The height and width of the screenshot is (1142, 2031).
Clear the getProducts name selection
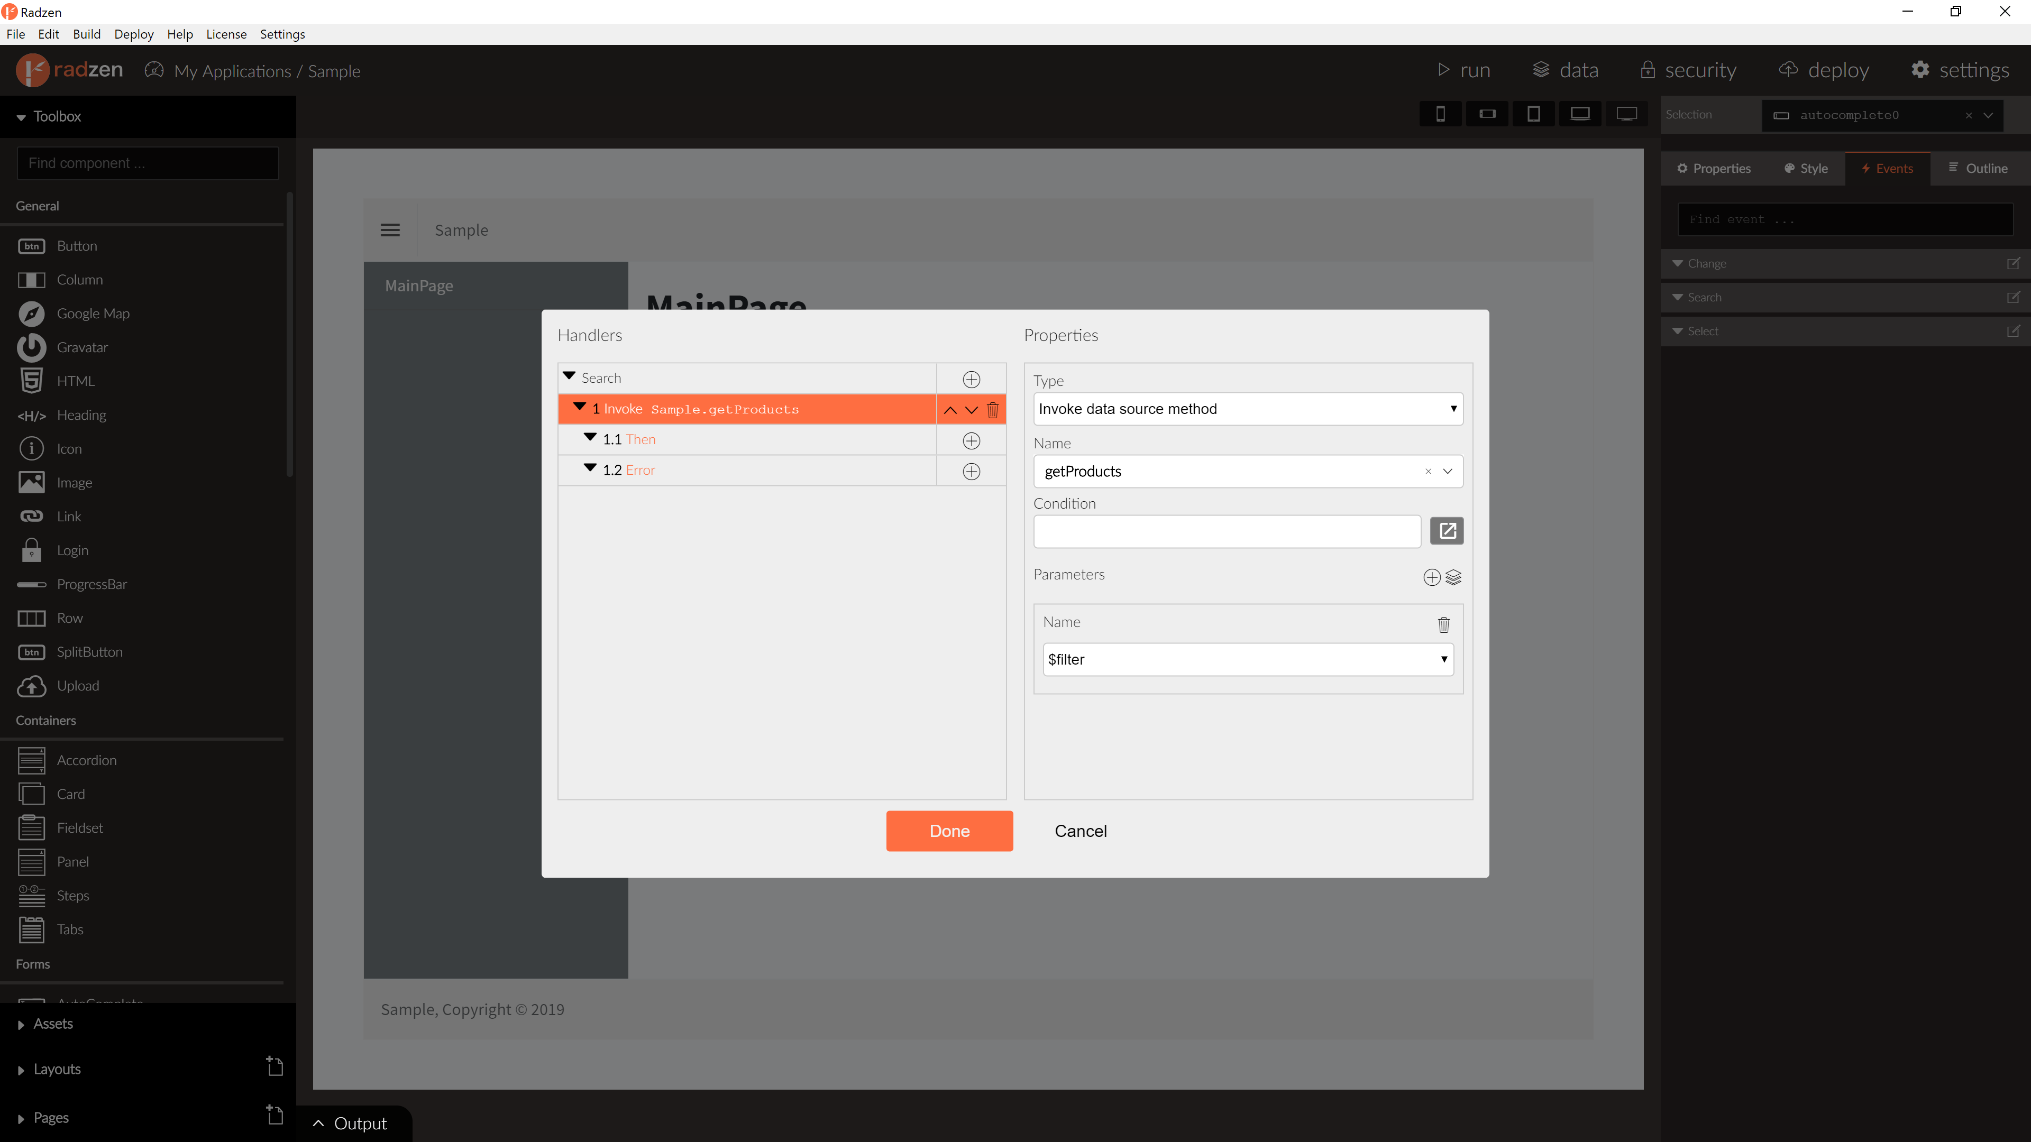pyautogui.click(x=1428, y=471)
